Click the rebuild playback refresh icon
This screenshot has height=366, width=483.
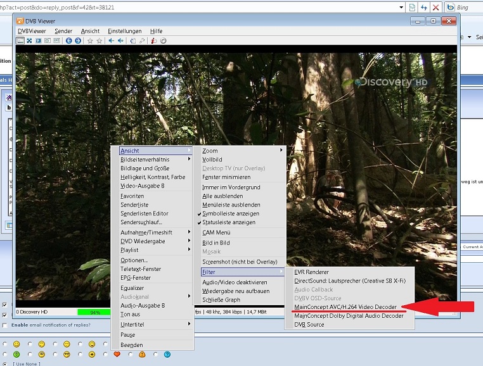pyautogui.click(x=132, y=41)
